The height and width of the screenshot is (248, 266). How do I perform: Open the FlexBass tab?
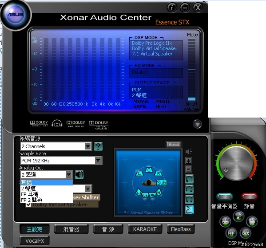(181, 229)
